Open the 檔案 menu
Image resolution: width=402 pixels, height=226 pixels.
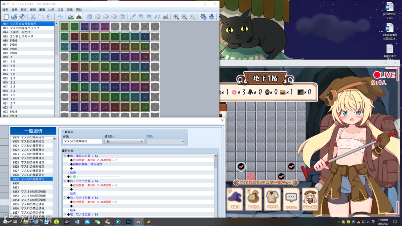[5, 9]
